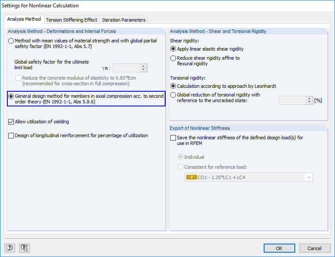Choose reduced shear rigidity affine to flexural
This screenshot has width=335, height=257.
pos(173,58)
